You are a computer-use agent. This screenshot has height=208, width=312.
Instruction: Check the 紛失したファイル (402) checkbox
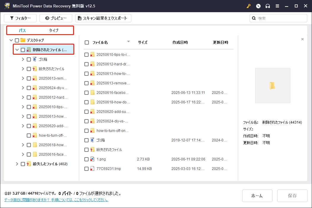point(23,164)
